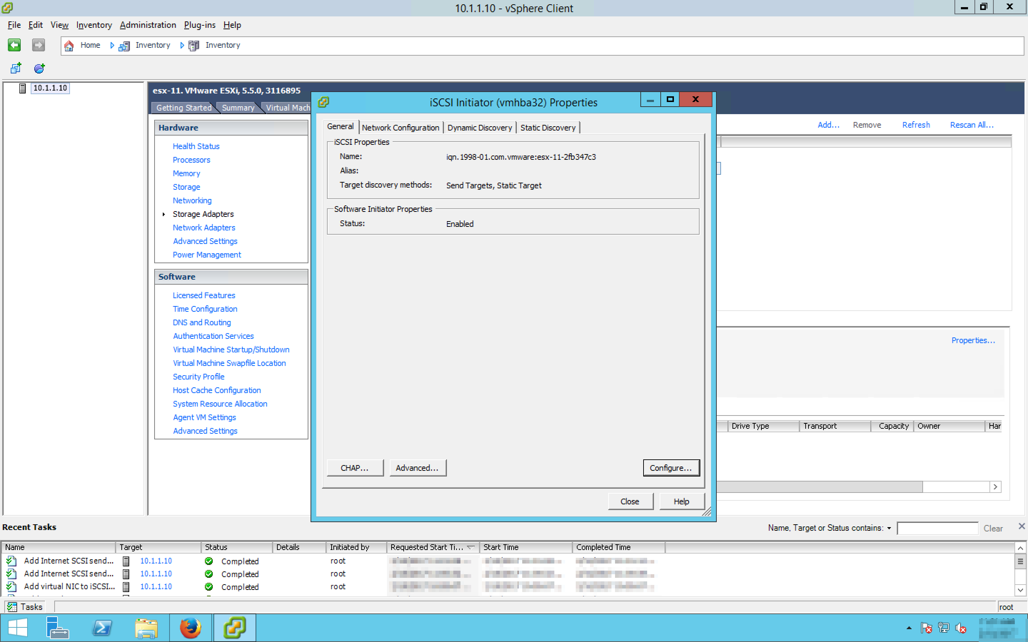This screenshot has height=642, width=1028.
Task: Switch to the Dynamic Discovery tab
Action: 479,128
